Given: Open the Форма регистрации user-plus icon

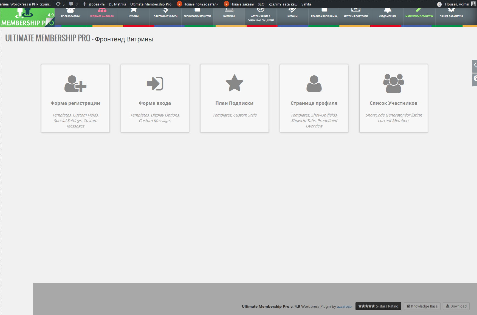Looking at the screenshot, I should tap(75, 84).
